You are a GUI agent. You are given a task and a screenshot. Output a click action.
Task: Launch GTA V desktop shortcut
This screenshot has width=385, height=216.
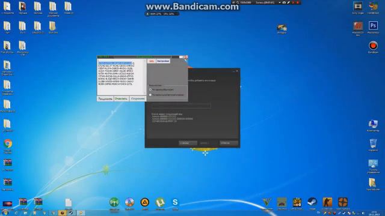tap(266, 202)
